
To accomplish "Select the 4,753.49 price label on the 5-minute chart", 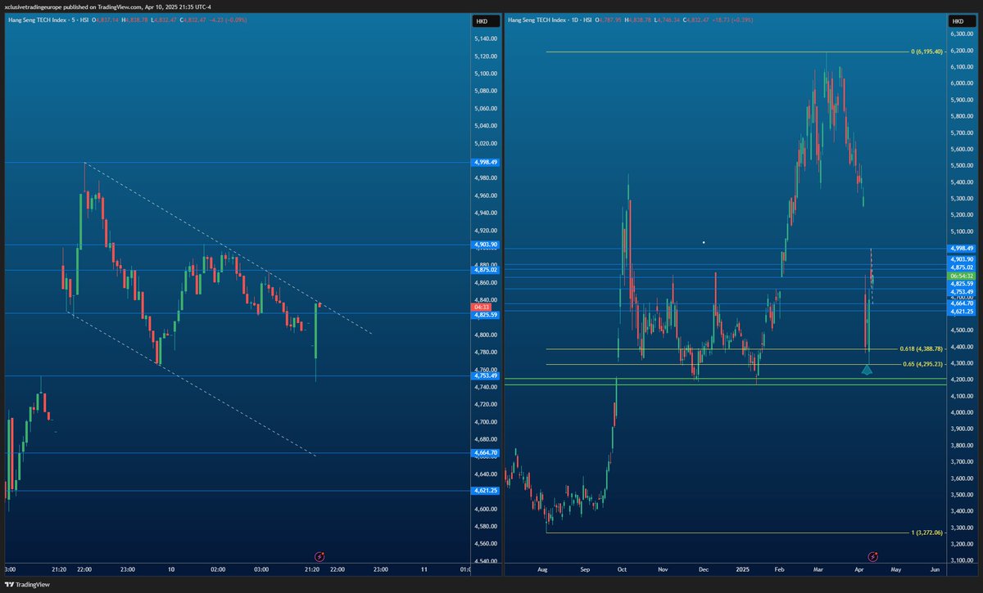I will [x=486, y=375].
